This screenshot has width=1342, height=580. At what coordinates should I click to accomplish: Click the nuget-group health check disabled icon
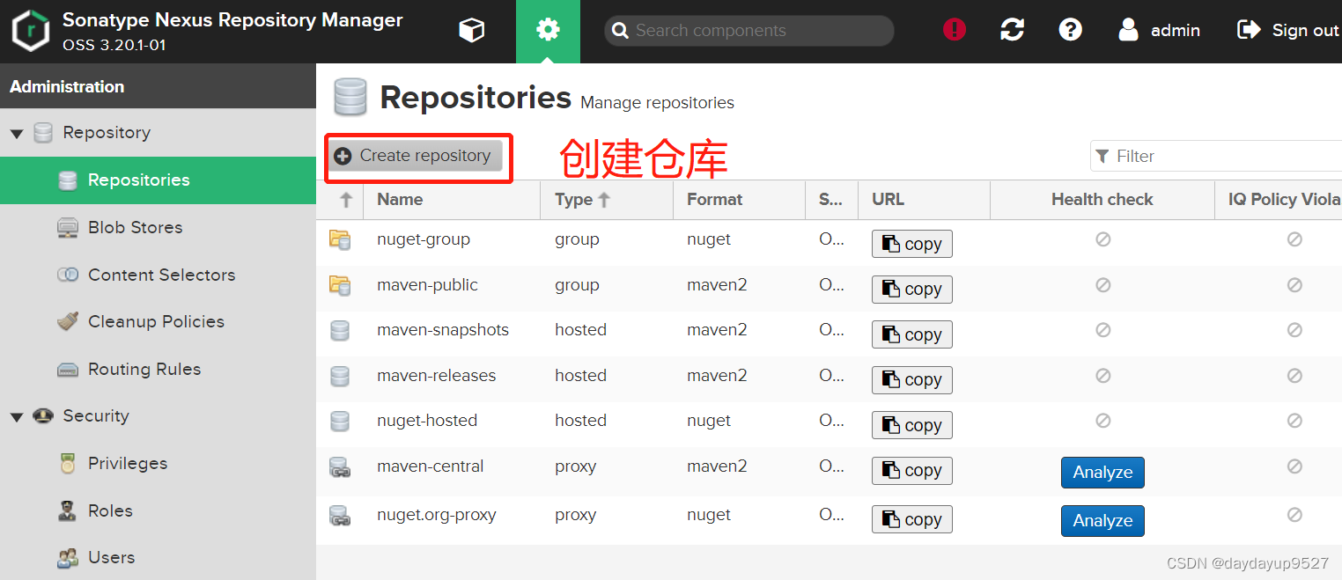tap(1102, 239)
